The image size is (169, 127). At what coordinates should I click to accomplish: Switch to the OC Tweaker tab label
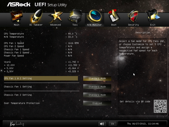[36, 25]
